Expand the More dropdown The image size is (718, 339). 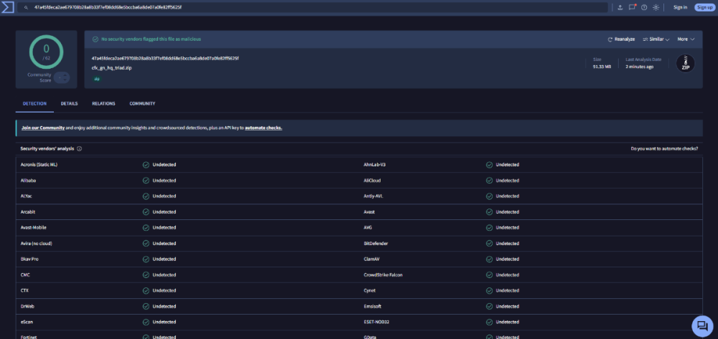pyautogui.click(x=686, y=39)
